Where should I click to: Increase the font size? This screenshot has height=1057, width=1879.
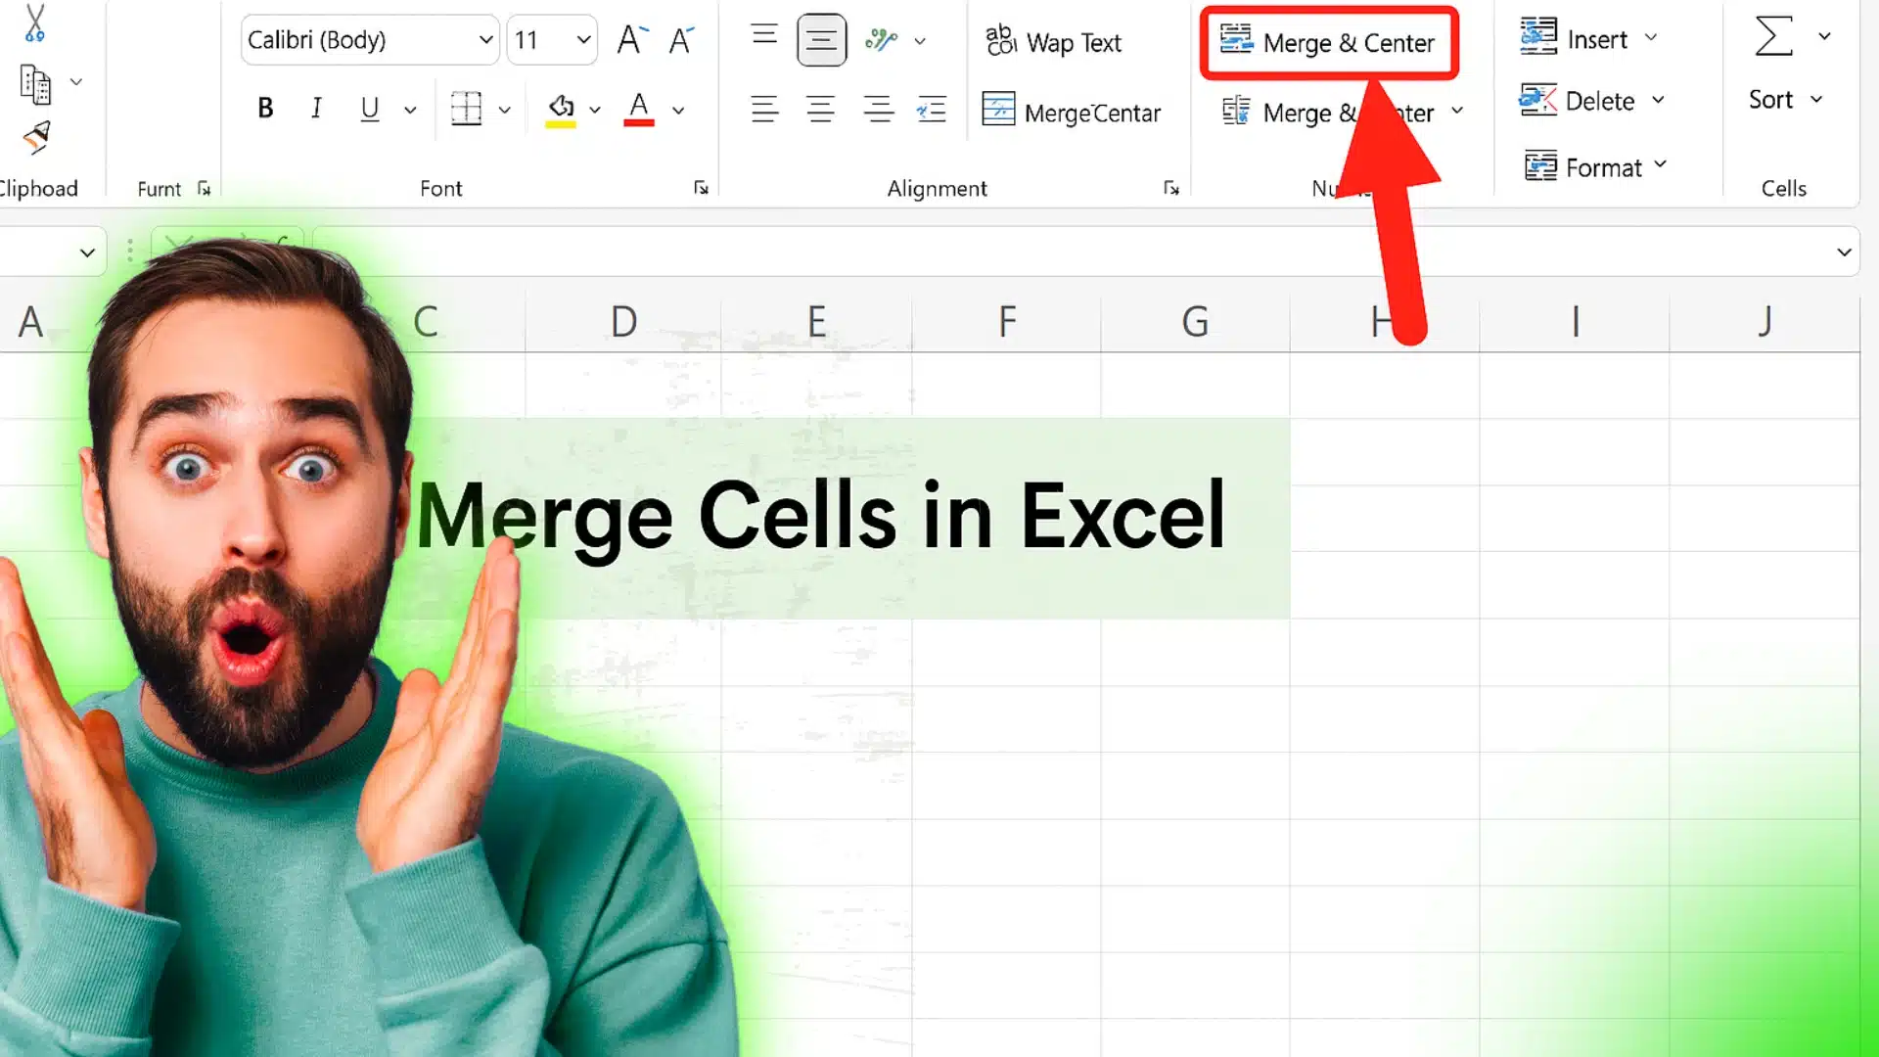pos(632,40)
